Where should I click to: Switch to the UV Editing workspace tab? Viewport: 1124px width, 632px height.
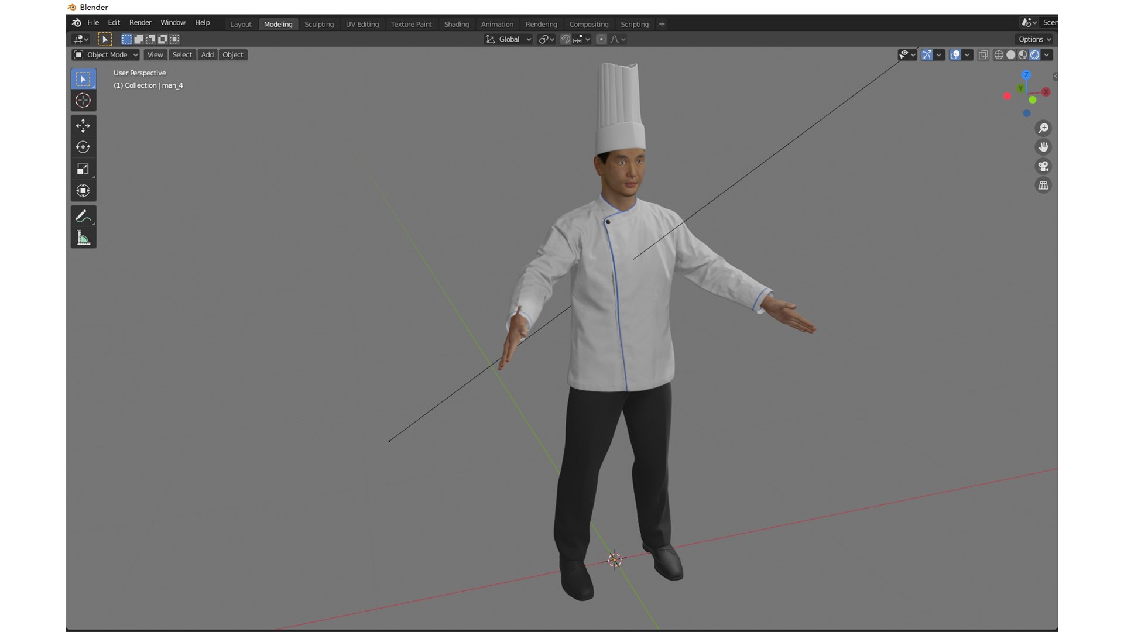pos(362,24)
